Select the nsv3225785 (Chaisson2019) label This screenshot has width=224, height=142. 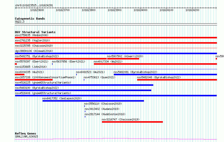34,46
